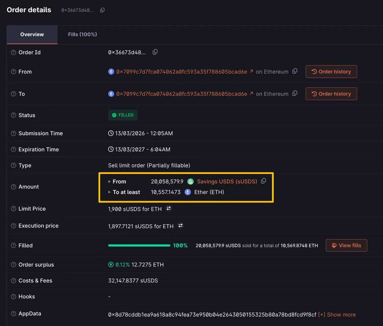
Task: Click the sUSDS token logo in Amount
Action: tap(191, 181)
